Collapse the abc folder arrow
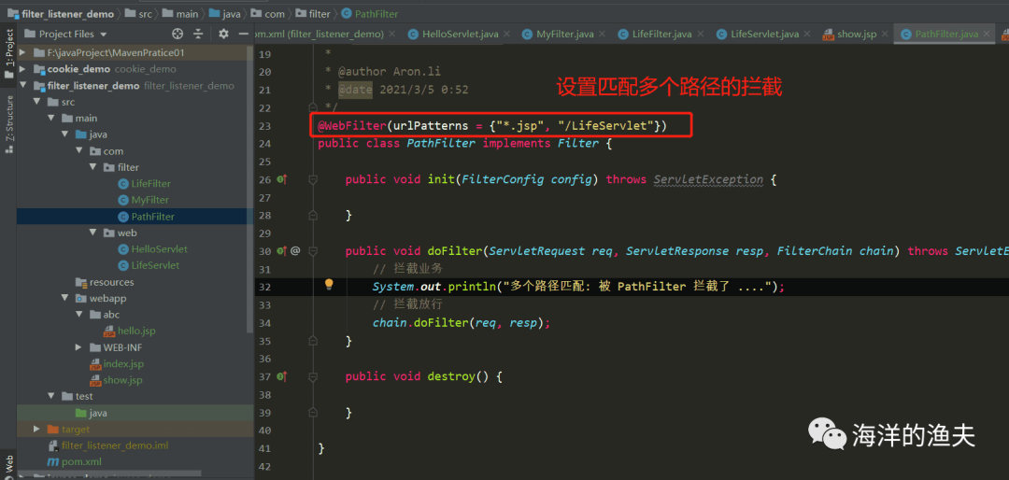Viewport: 1009px width, 480px height. (x=78, y=315)
